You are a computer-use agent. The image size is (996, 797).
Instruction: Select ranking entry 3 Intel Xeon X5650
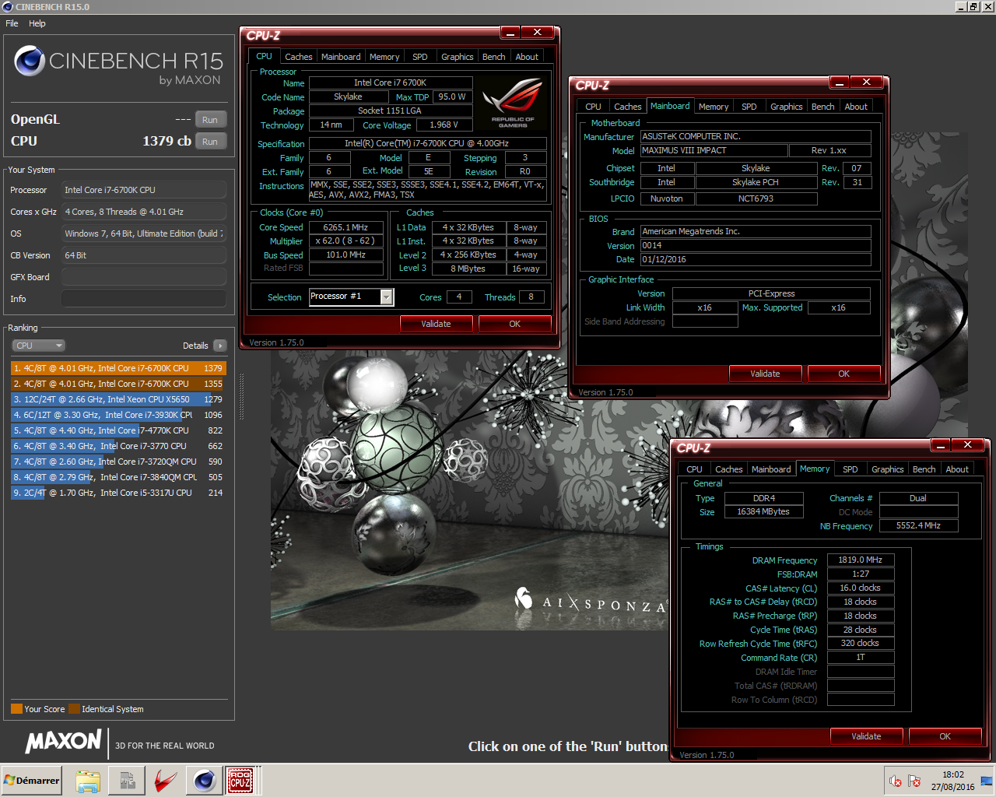point(118,399)
